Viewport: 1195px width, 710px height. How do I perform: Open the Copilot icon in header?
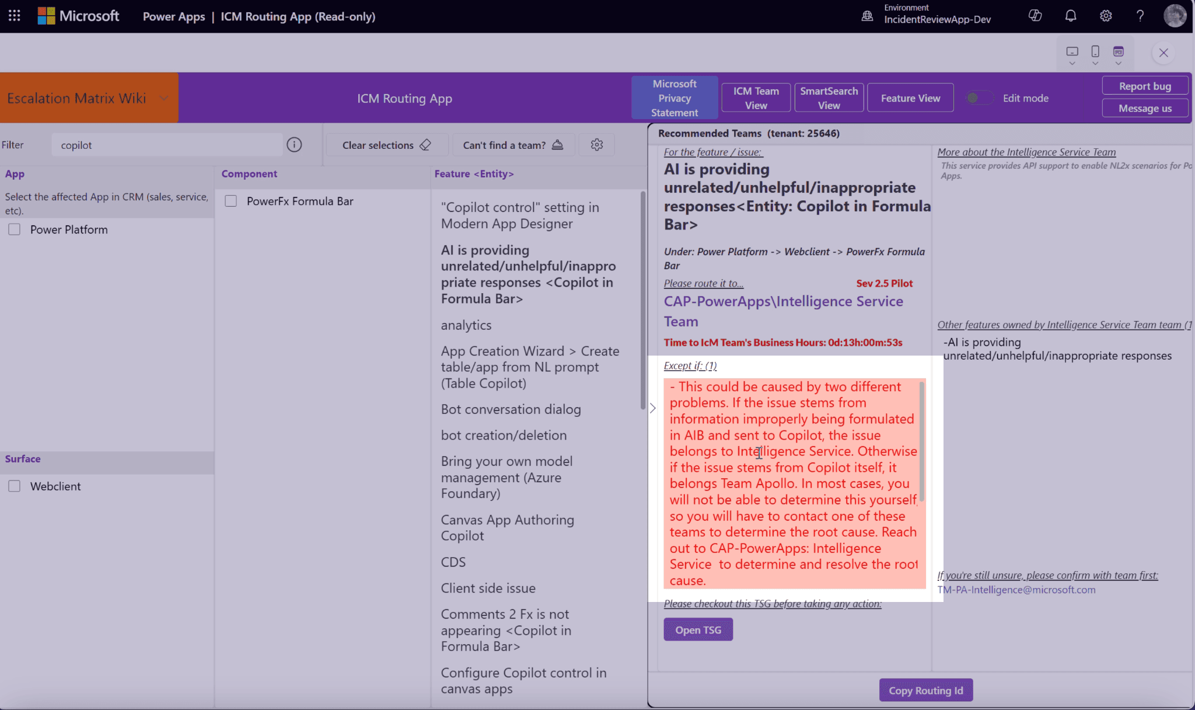tap(1035, 16)
